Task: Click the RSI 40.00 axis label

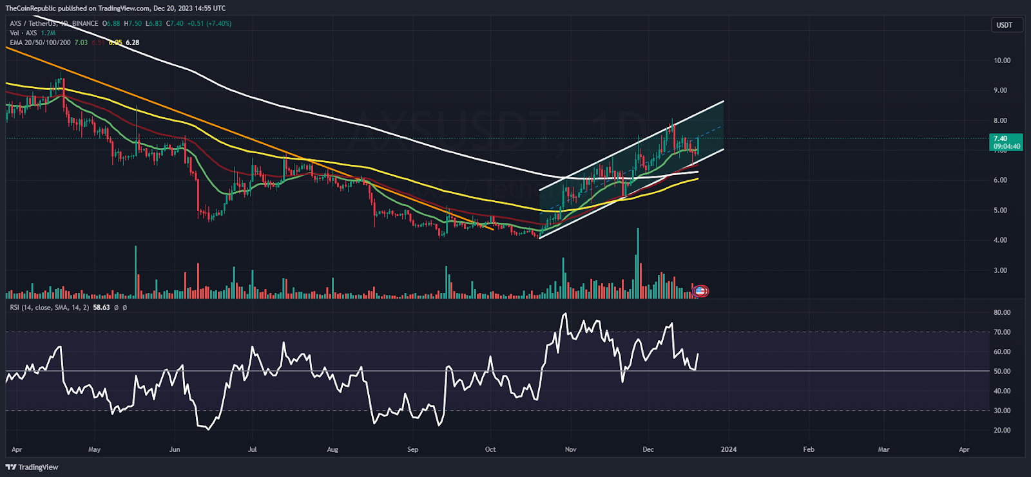Action: (1002, 391)
